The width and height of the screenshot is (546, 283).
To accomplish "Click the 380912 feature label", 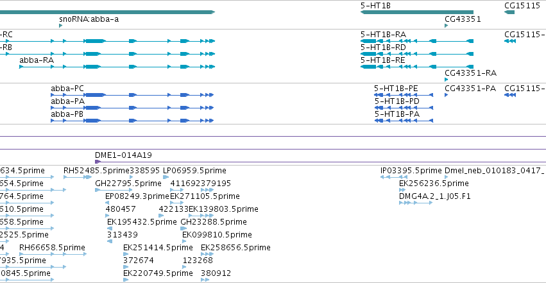I will 216,273.
